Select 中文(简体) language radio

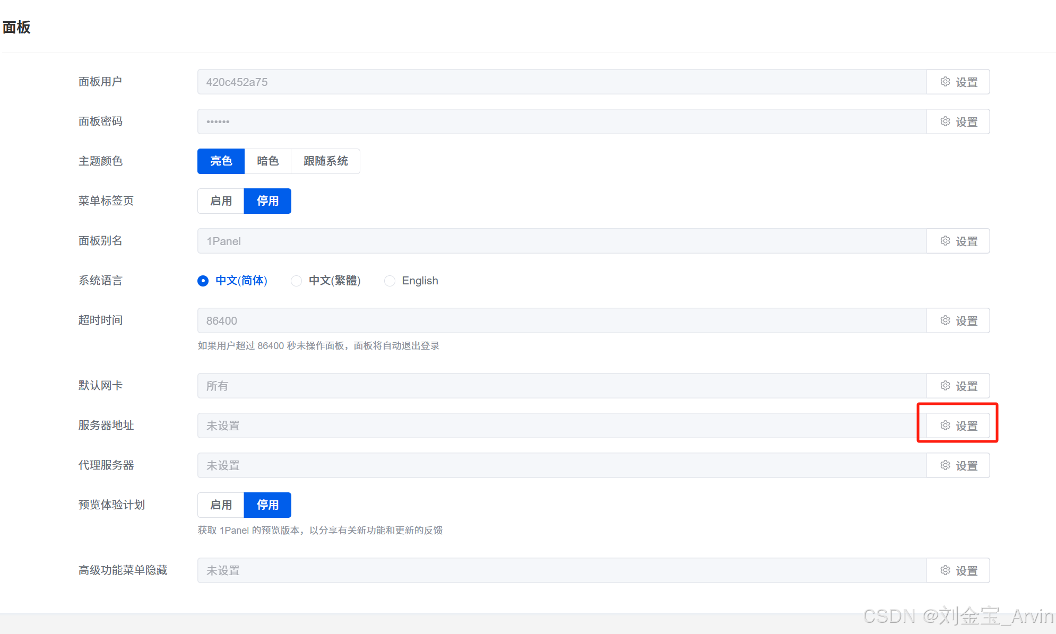(x=203, y=281)
